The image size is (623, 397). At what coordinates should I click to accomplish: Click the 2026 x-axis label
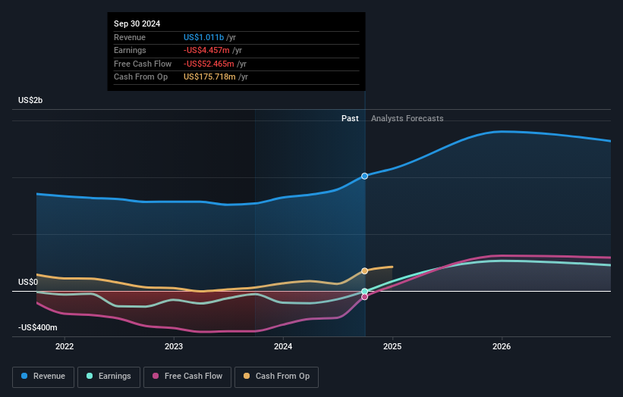(502, 346)
